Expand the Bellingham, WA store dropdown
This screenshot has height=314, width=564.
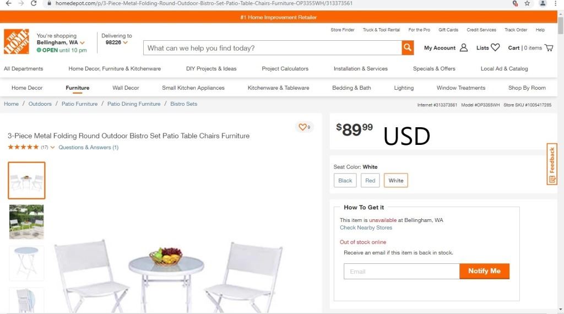pos(83,42)
